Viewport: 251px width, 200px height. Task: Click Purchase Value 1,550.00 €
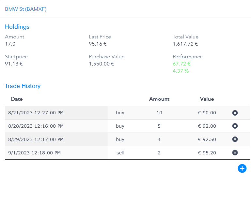tap(101, 64)
